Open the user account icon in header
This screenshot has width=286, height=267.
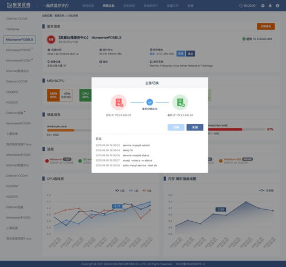coord(277,6)
